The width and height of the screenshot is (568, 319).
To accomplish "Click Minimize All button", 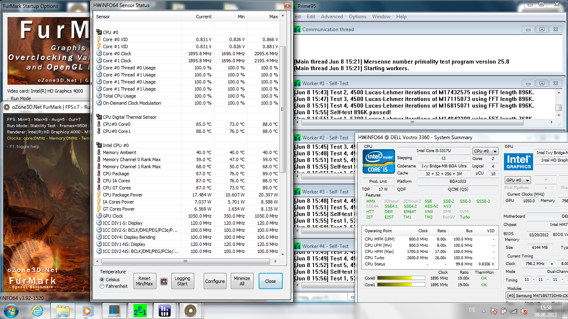I will [242, 281].
